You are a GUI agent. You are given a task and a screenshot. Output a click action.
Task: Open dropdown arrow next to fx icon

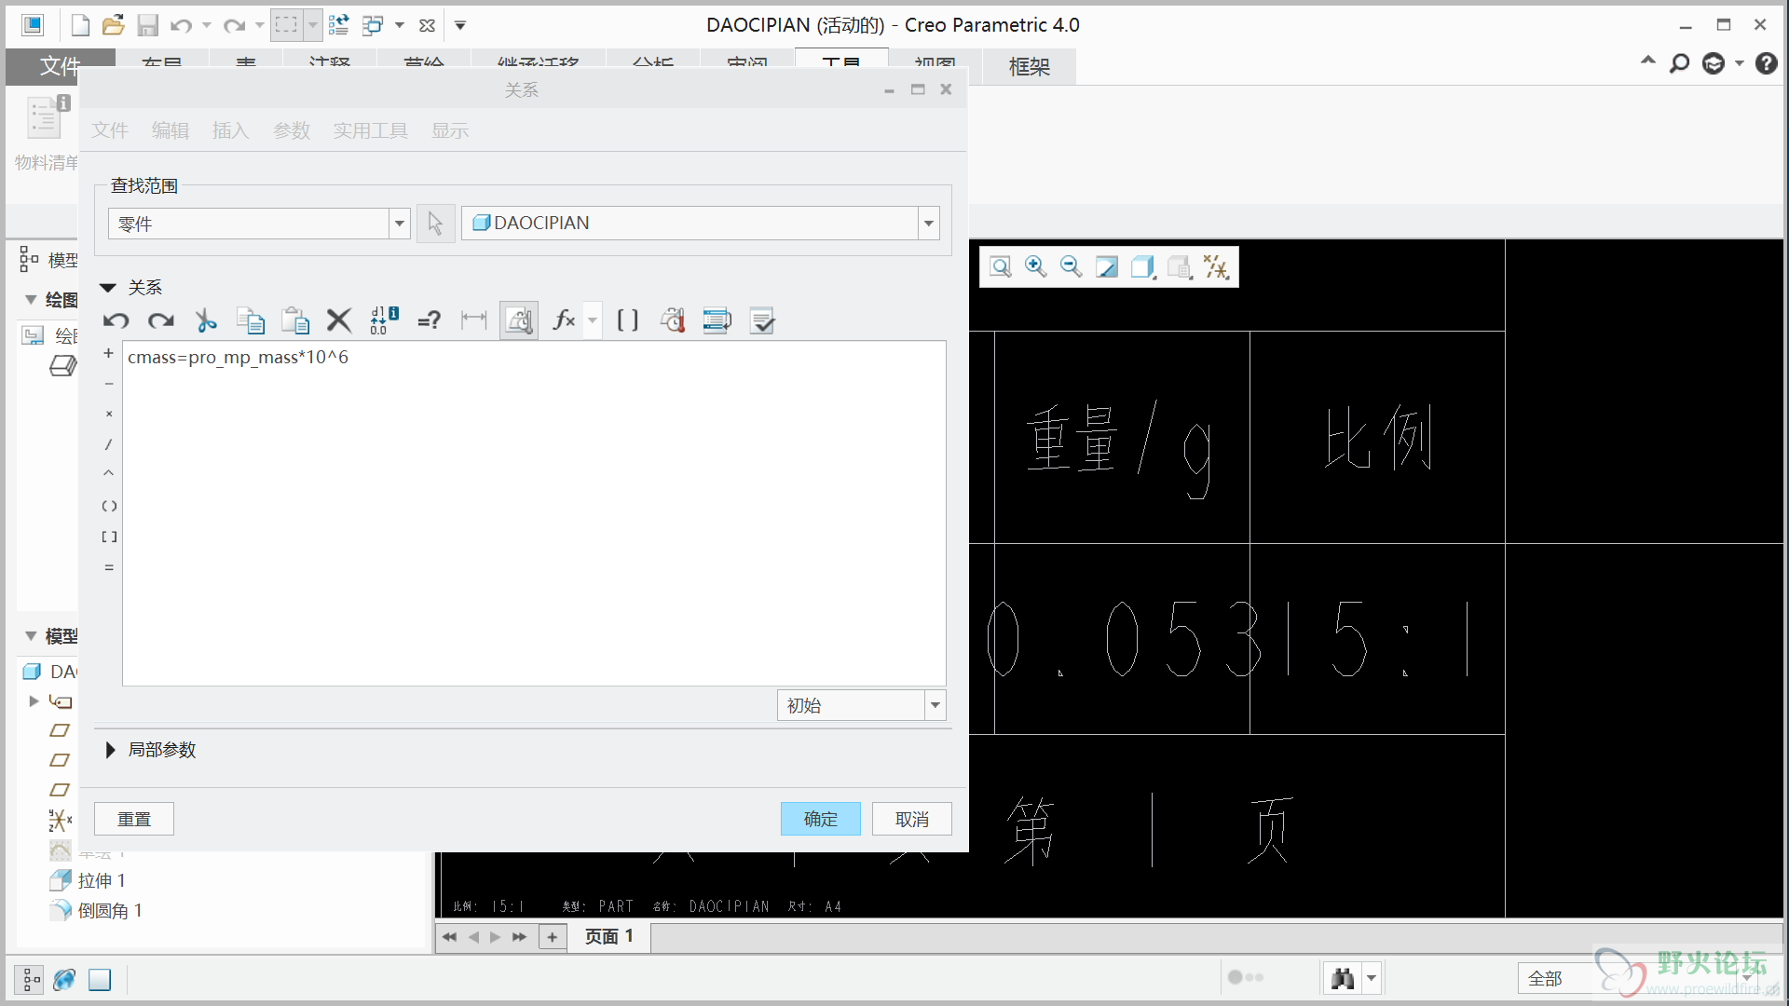pyautogui.click(x=593, y=321)
